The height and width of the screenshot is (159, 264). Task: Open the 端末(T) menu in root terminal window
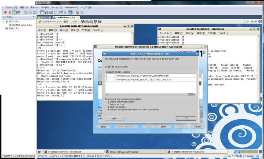coord(75,30)
